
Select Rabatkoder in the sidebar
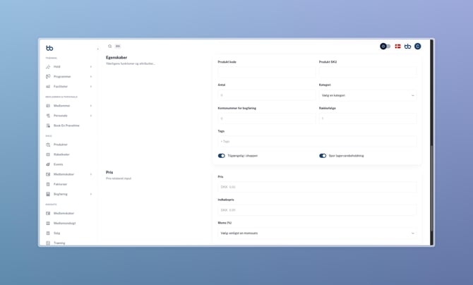61,154
